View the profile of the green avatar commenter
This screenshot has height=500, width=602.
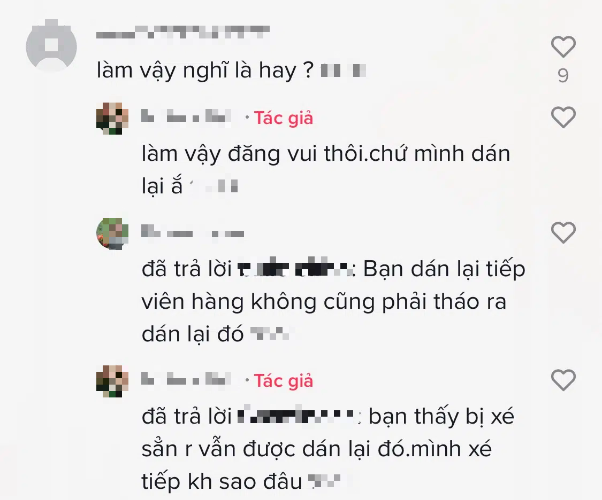(x=112, y=234)
